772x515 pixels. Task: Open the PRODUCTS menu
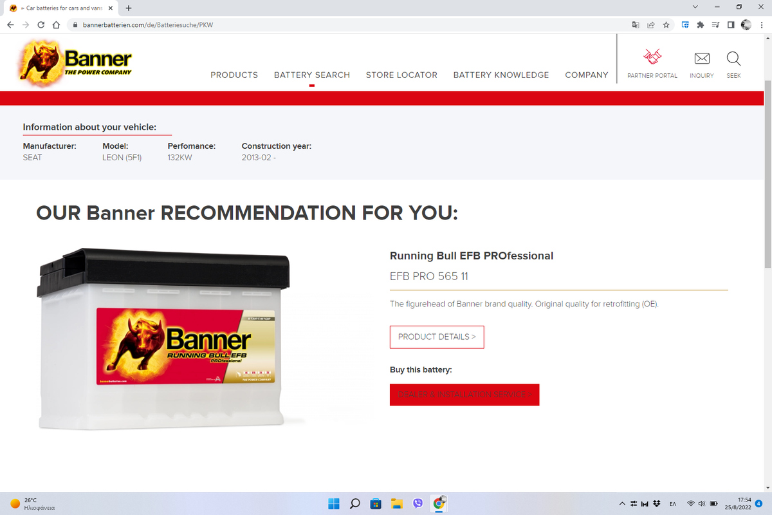[234, 75]
